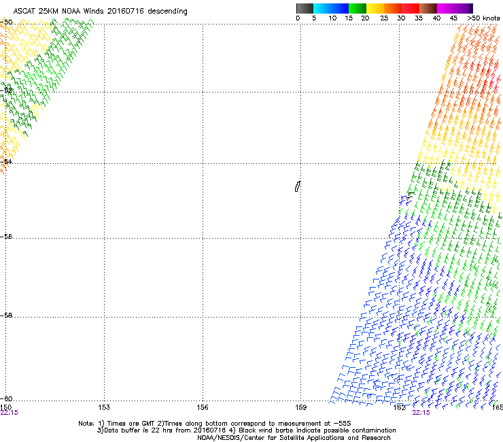This screenshot has height=442, width=503.
Task: Click the '156' longitude axis label
Action: (x=203, y=407)
